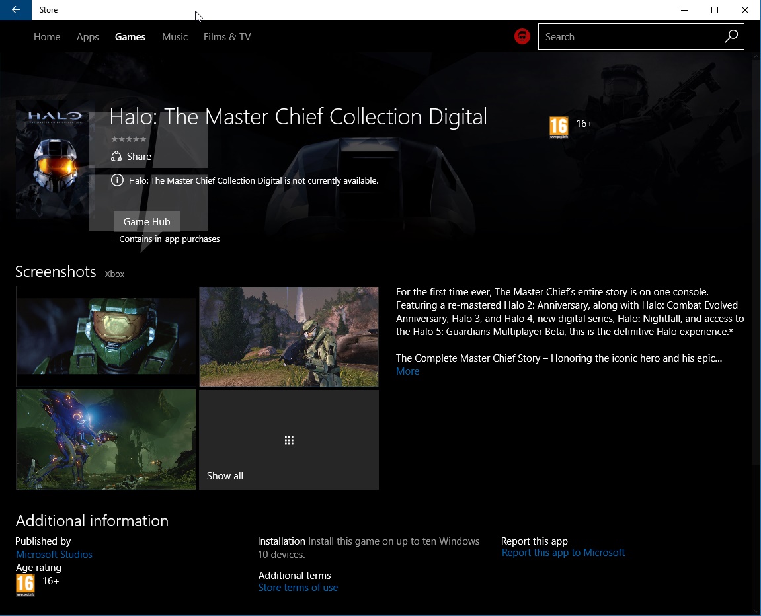Click the magnifying glass search icon
This screenshot has height=616, width=761.
(731, 36)
